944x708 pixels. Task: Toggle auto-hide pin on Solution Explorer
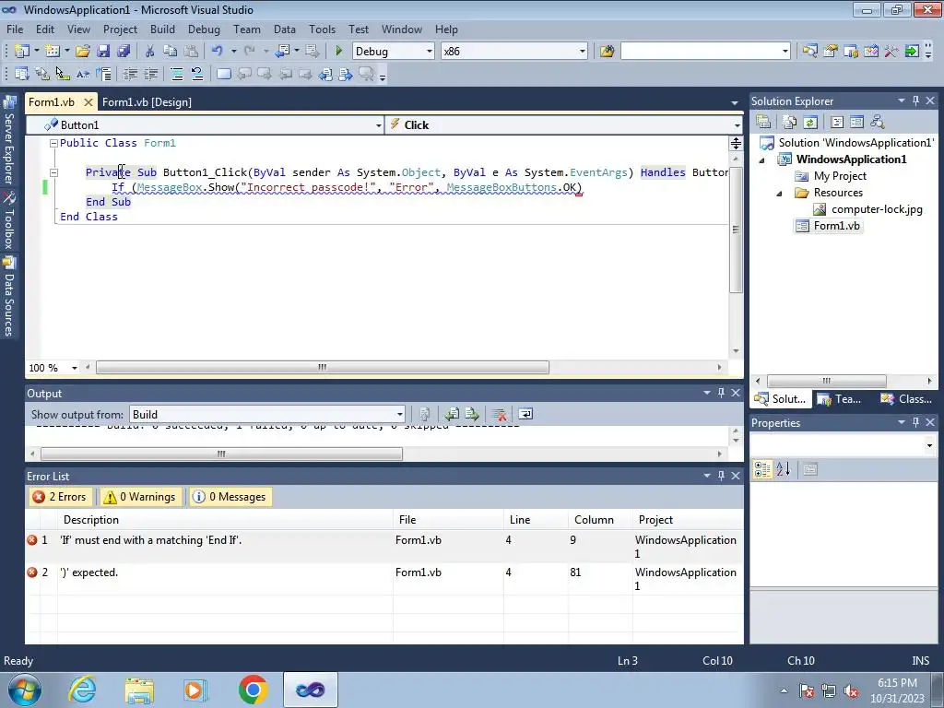(x=915, y=100)
